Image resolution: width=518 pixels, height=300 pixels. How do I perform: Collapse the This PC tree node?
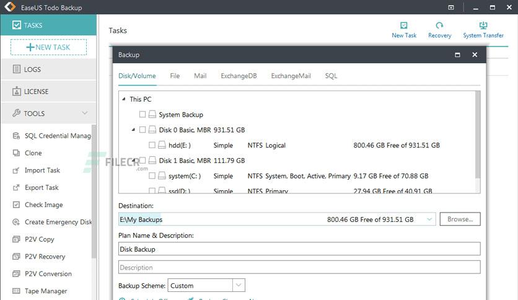coord(124,99)
